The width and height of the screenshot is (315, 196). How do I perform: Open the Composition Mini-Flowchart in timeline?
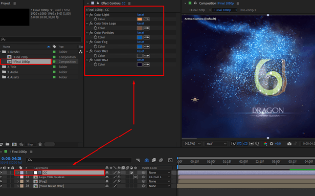[138, 160]
